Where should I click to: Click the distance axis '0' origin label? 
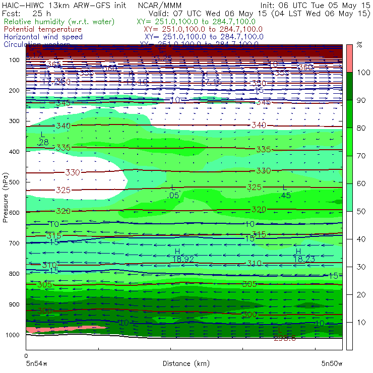26,356
